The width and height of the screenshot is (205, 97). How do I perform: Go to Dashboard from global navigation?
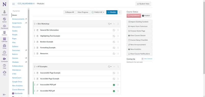point(4,27)
